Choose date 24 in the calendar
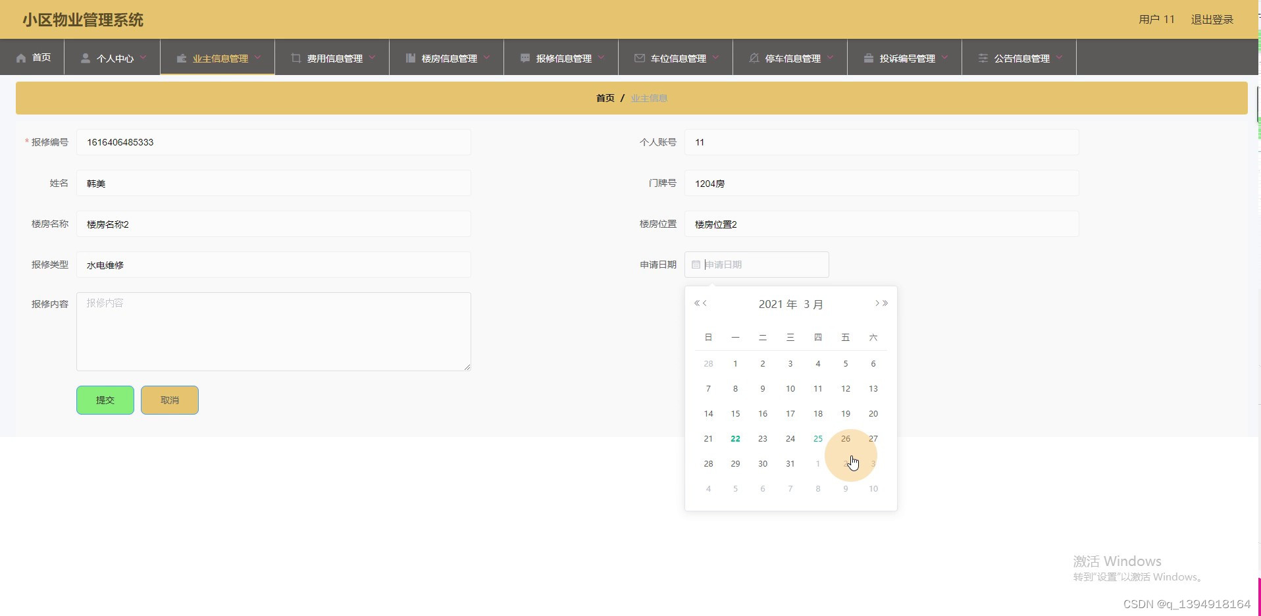The image size is (1261, 616). (x=790, y=439)
